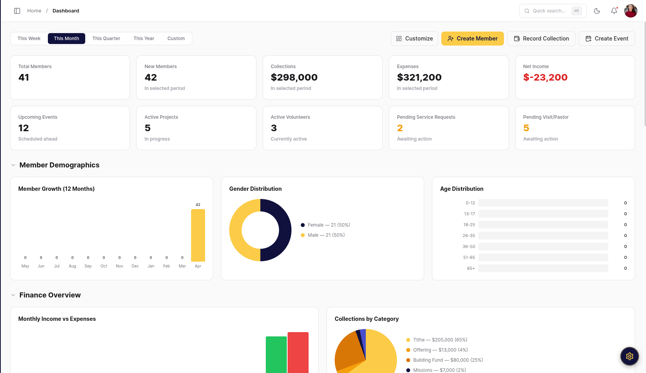This screenshot has width=646, height=373.
Task: Click the Pending Visit/Pastor count
Action: (x=526, y=128)
